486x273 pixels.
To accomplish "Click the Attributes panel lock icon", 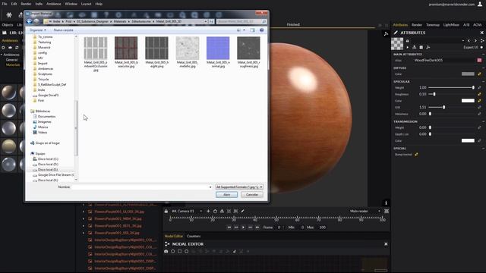I will pyautogui.click(x=408, y=40).
